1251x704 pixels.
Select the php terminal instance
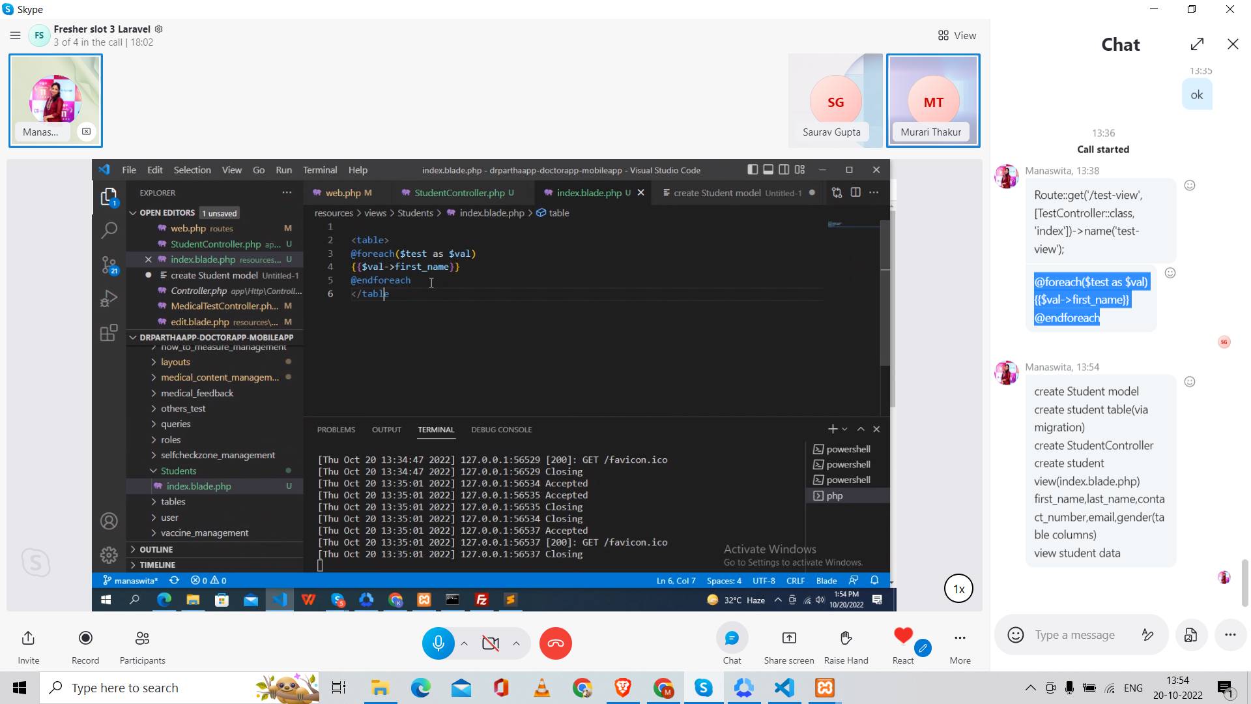pyautogui.click(x=848, y=496)
